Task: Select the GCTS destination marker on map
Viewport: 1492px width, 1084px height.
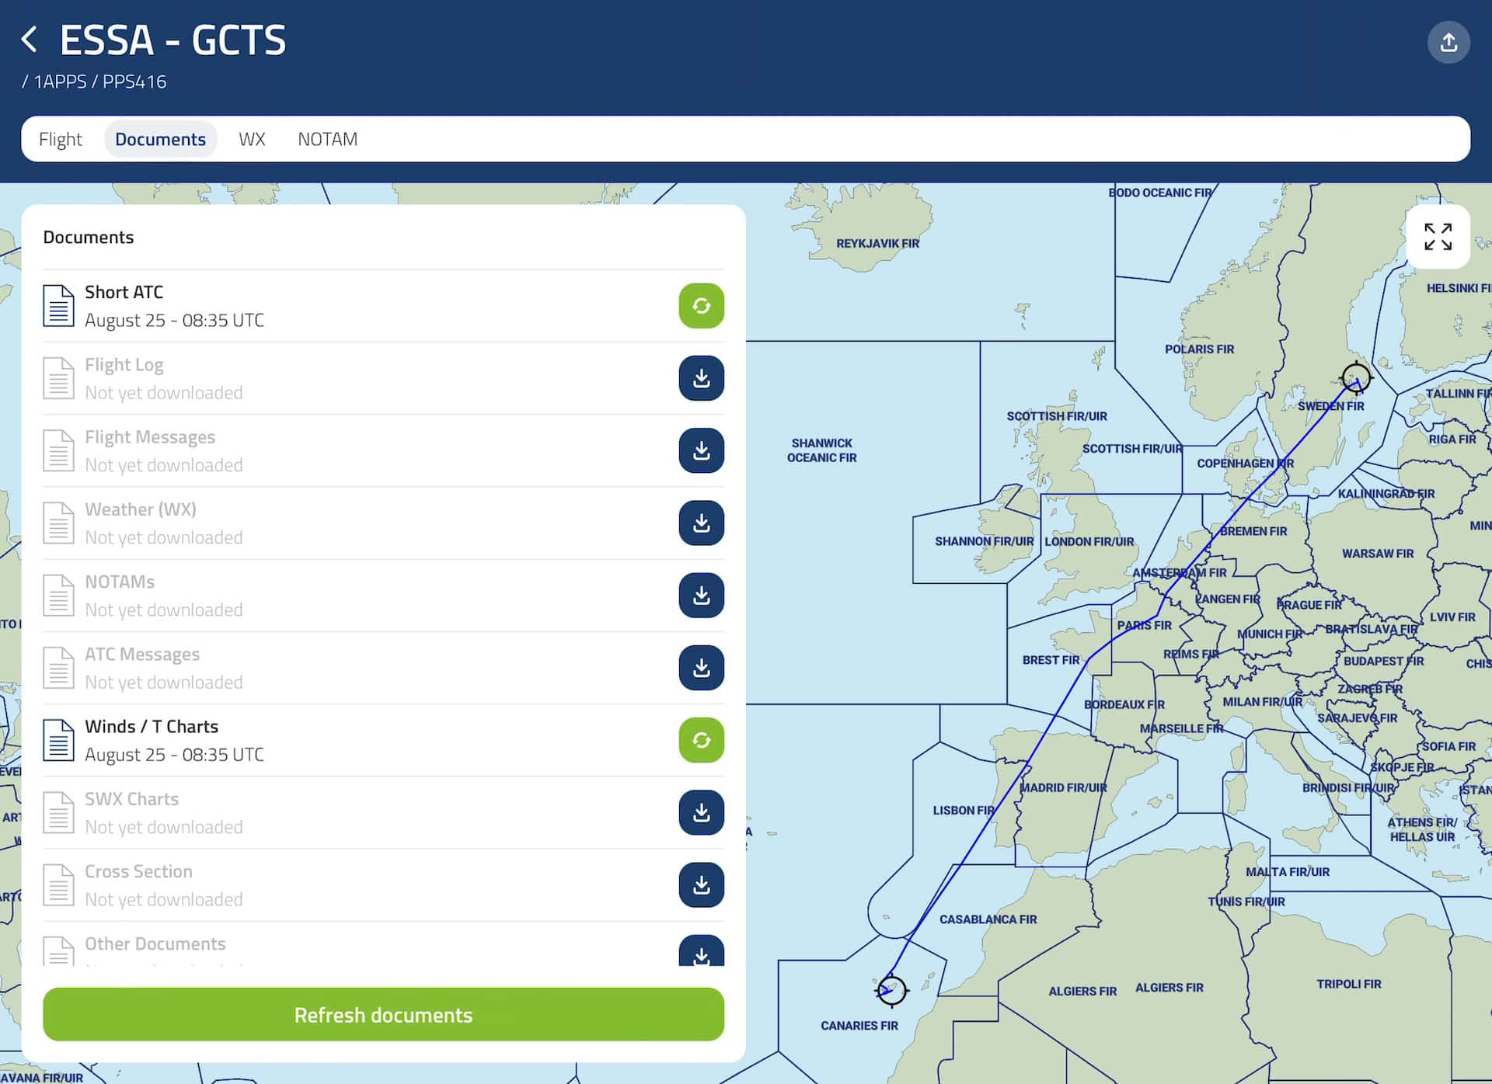Action: click(x=892, y=990)
